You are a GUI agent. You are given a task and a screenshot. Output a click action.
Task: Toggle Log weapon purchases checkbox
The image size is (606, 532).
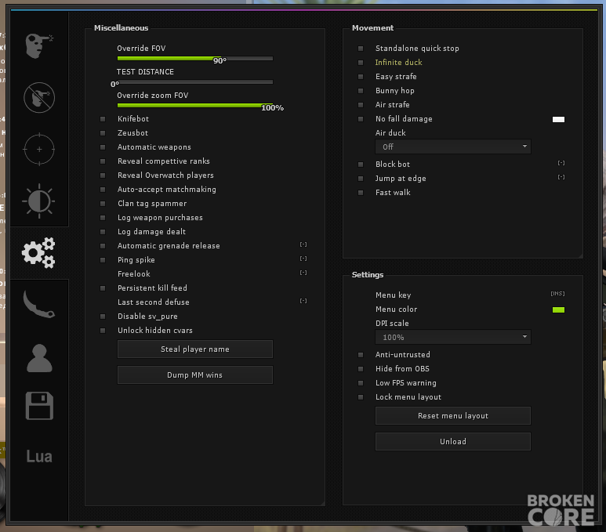click(x=103, y=218)
